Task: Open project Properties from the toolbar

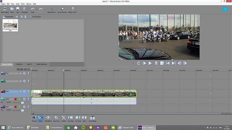Action: pos(24,10)
